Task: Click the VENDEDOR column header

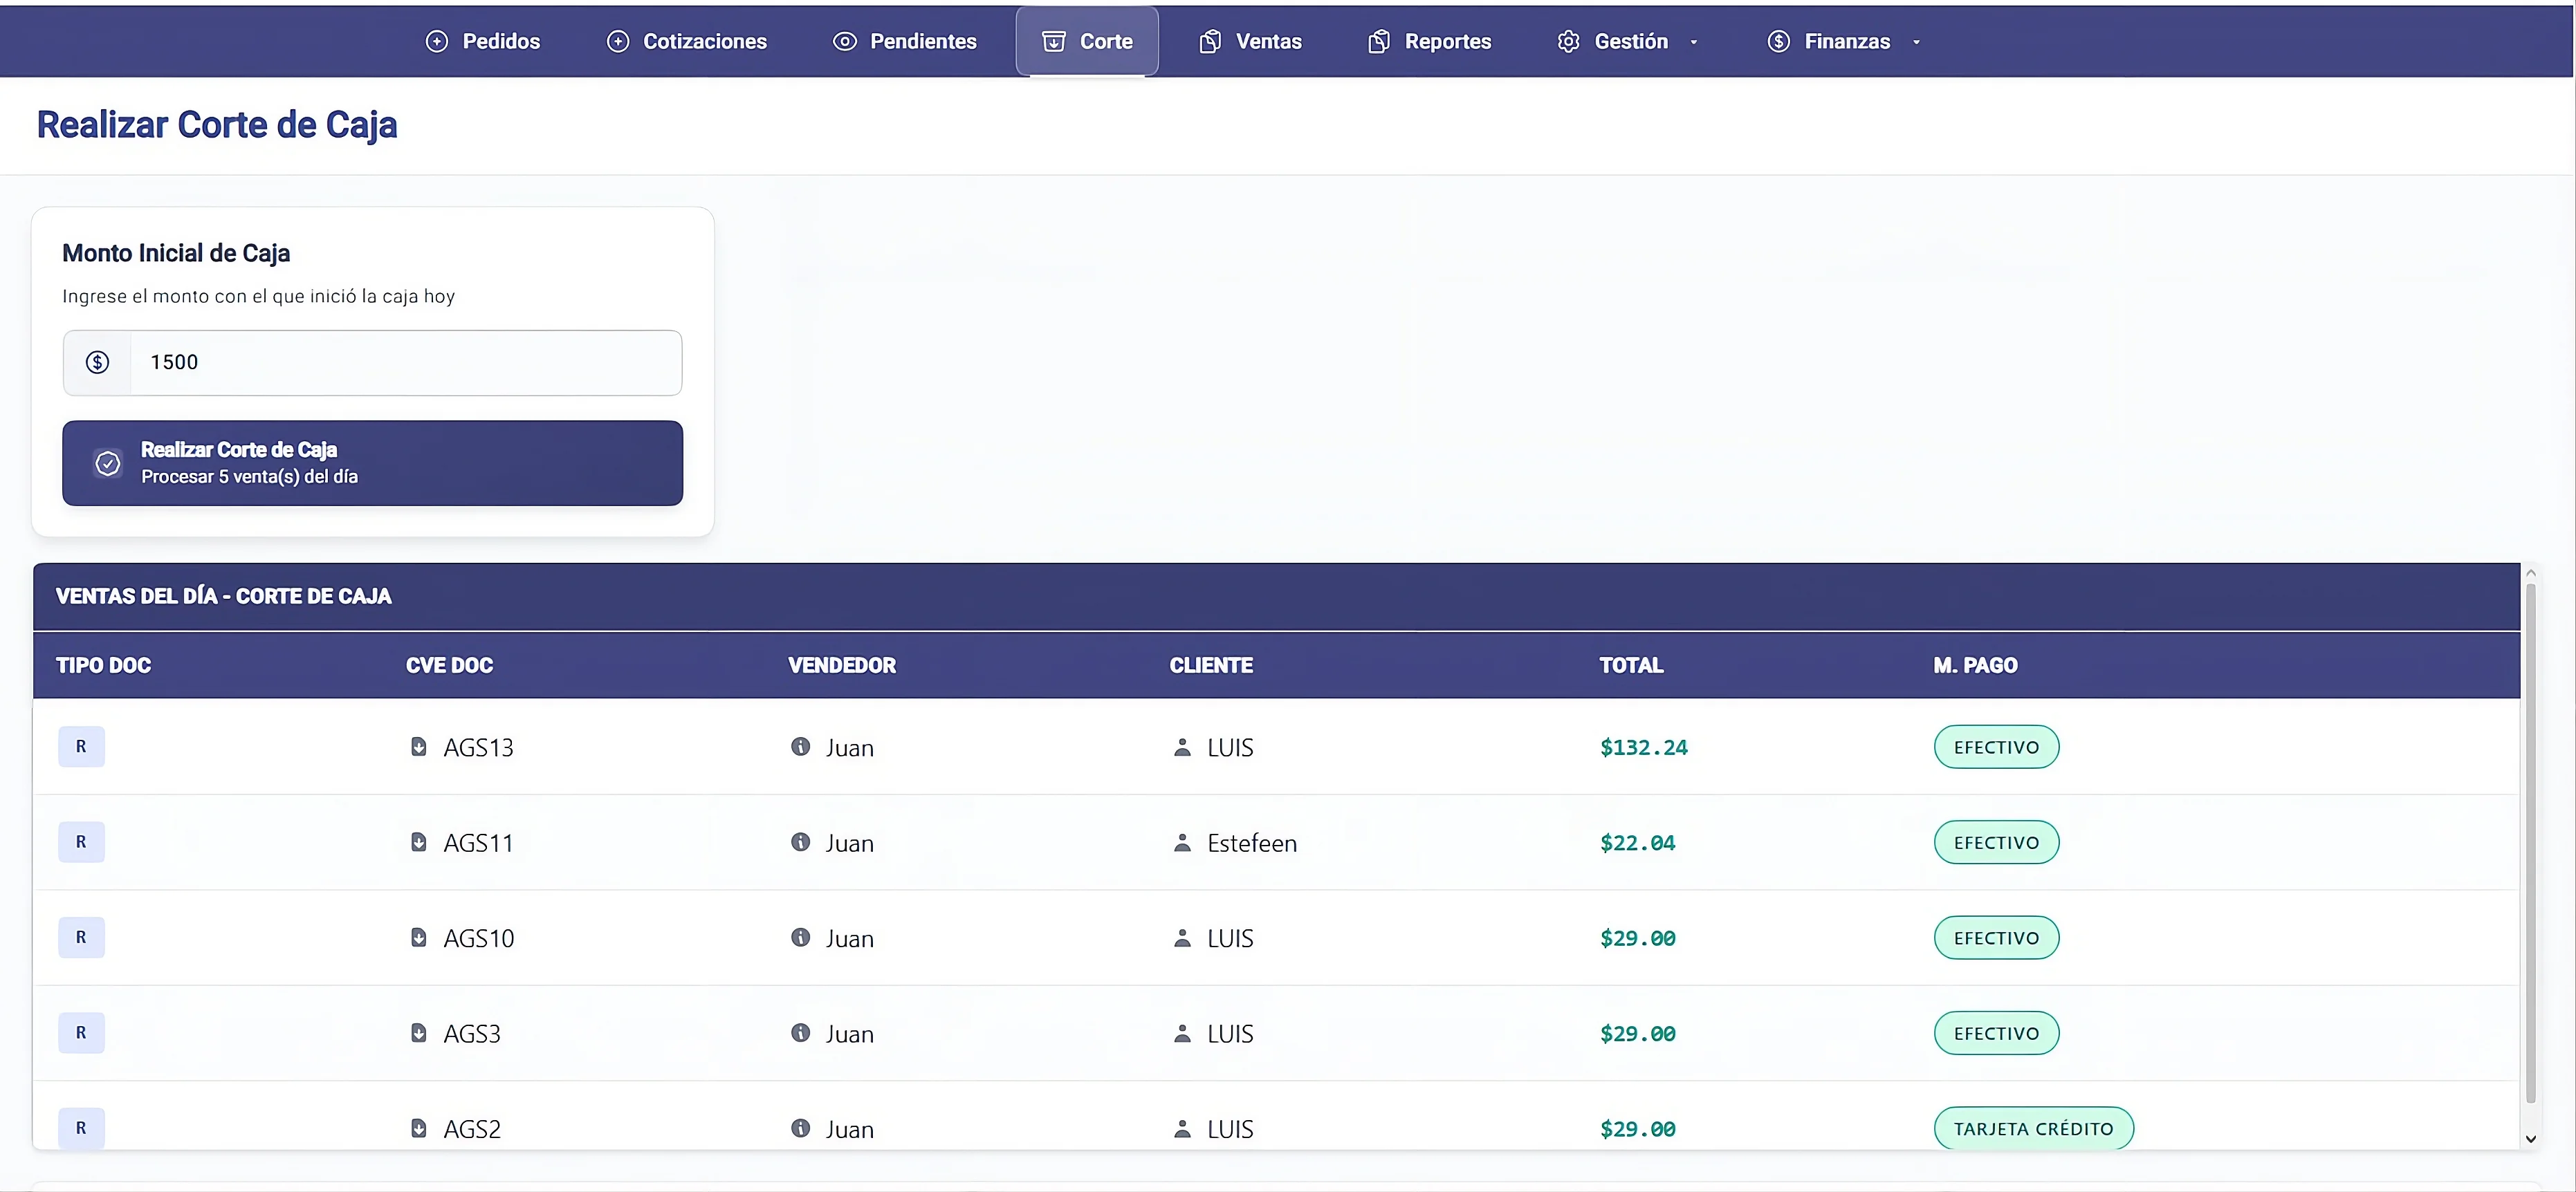Action: [x=842, y=665]
